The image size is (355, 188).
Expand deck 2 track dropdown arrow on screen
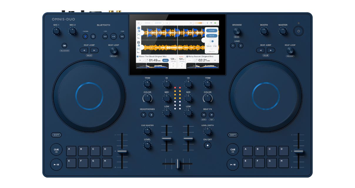[x=215, y=60]
